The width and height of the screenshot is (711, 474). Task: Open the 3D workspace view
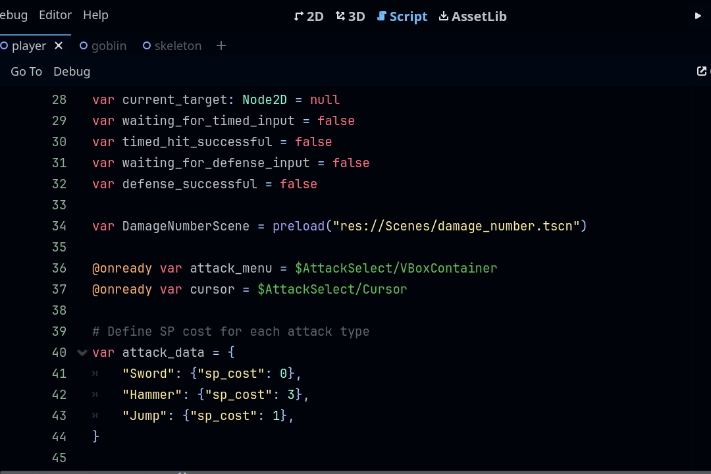[350, 16]
